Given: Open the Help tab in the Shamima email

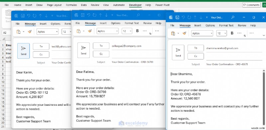Looking at the screenshot, I should pyautogui.click(x=253, y=26).
